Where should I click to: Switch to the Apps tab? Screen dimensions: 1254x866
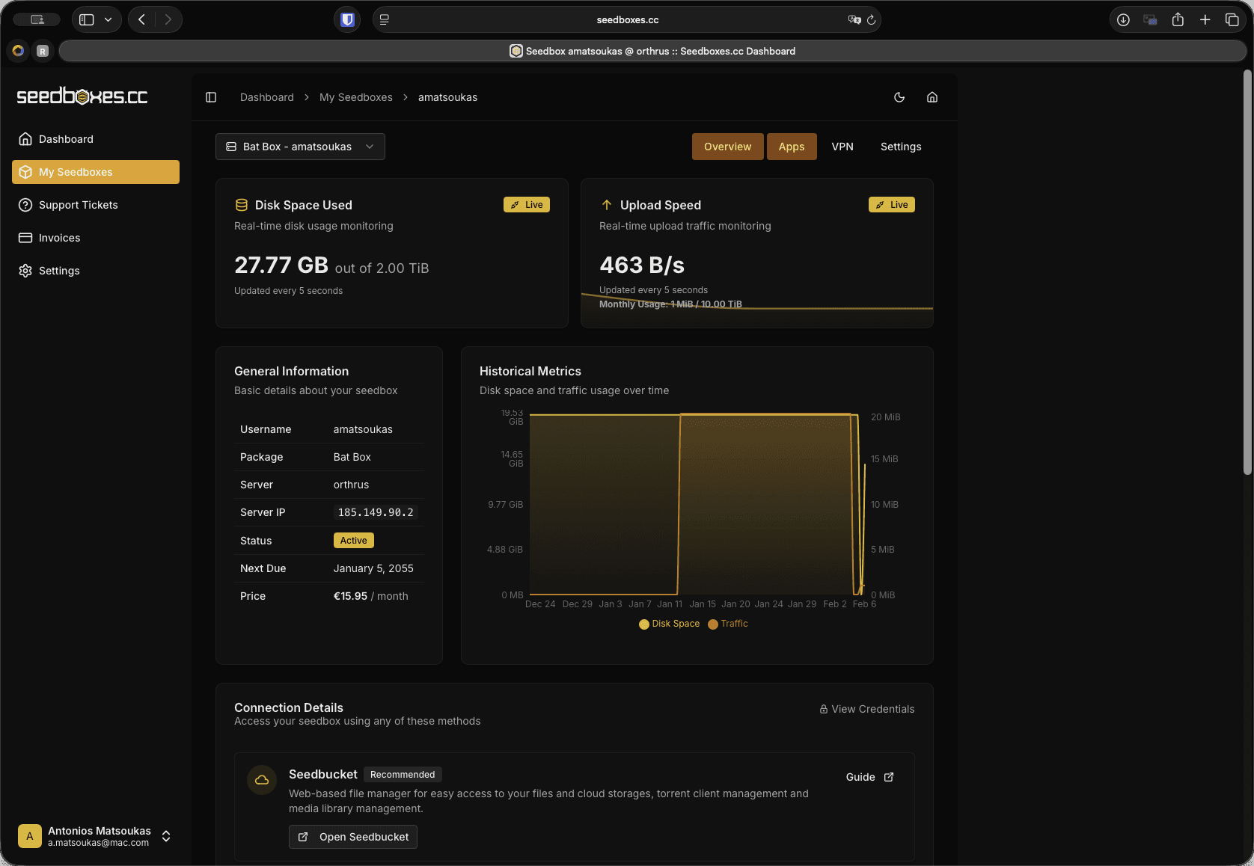(x=792, y=147)
